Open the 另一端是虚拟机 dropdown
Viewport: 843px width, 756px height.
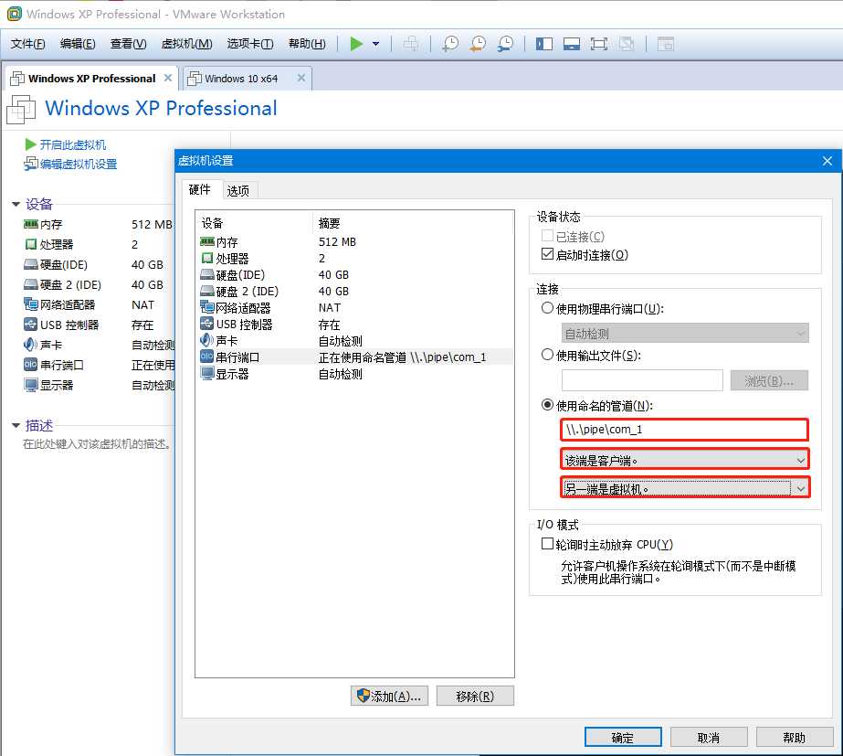point(685,488)
